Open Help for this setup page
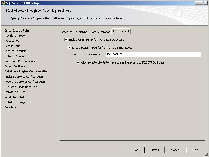Viewport: 209px width, 157px height. pyautogui.click(x=195, y=150)
